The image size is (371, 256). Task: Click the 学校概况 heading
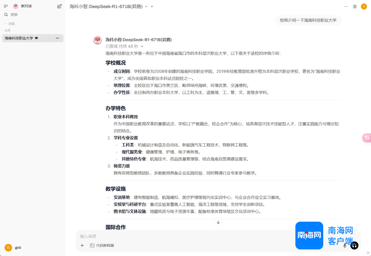(x=115, y=63)
